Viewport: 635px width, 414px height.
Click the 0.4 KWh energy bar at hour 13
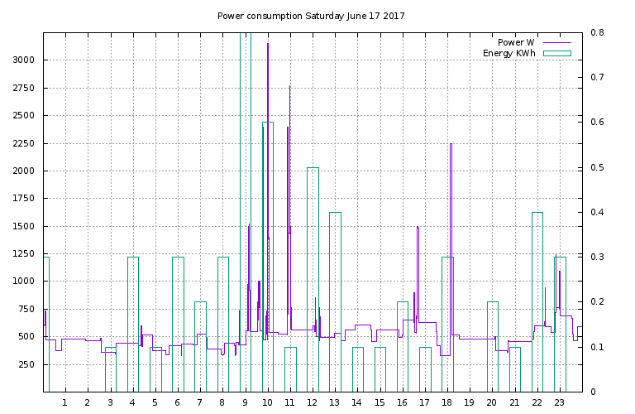pos(335,302)
